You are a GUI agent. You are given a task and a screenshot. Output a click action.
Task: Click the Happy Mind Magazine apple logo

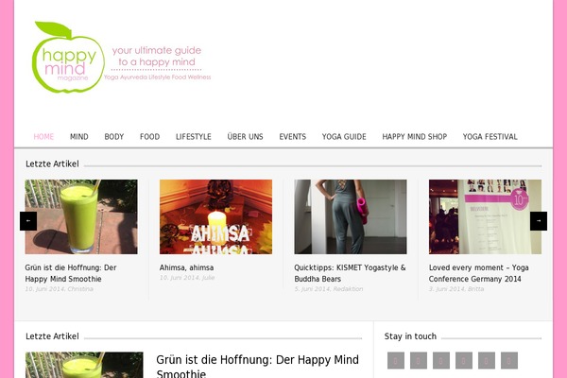tap(68, 57)
